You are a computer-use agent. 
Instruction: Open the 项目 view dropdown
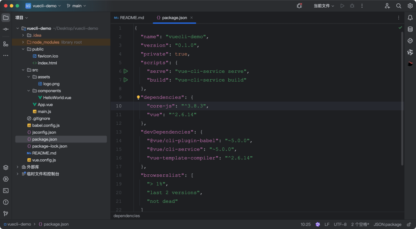pyautogui.click(x=22, y=18)
